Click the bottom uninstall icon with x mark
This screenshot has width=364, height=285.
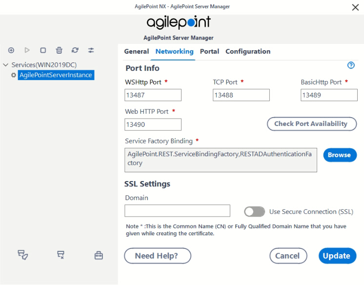pos(61,255)
